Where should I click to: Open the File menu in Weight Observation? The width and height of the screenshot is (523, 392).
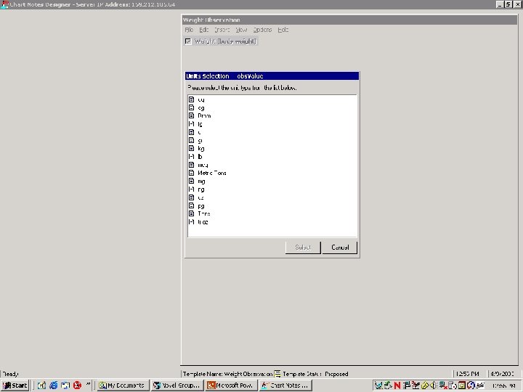click(189, 30)
